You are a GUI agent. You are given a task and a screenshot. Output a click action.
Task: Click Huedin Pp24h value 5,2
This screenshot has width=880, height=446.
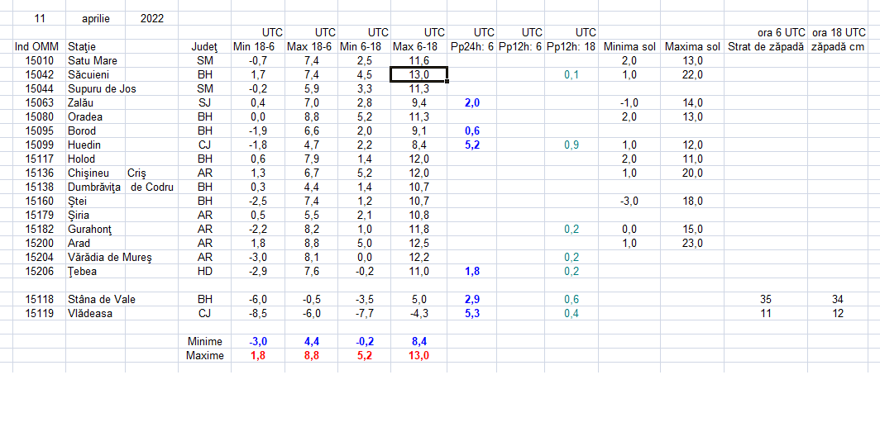[472, 145]
